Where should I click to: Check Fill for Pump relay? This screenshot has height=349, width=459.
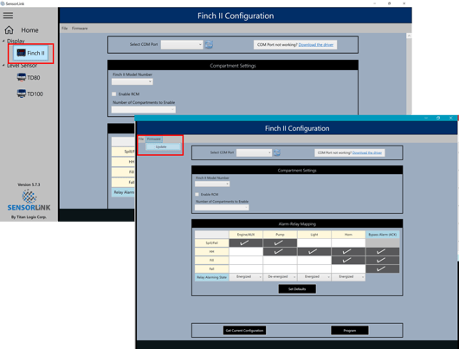tap(280, 260)
